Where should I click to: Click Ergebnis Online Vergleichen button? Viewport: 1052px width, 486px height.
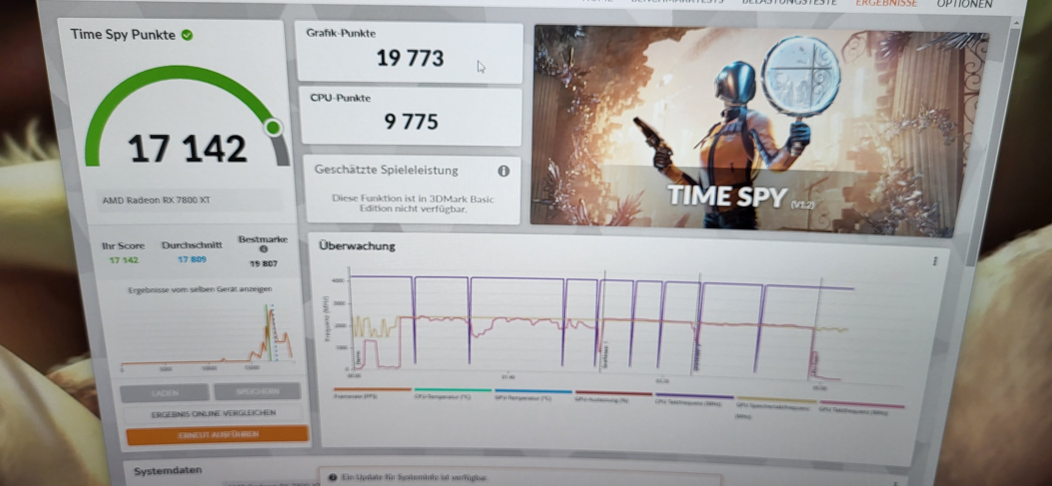[214, 414]
